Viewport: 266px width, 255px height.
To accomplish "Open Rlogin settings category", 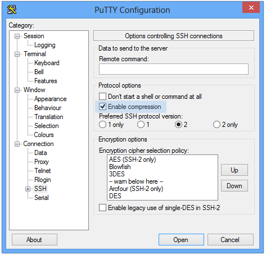I will [x=43, y=180].
